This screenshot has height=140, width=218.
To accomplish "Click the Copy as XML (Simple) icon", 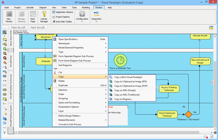I will click(111, 90).
